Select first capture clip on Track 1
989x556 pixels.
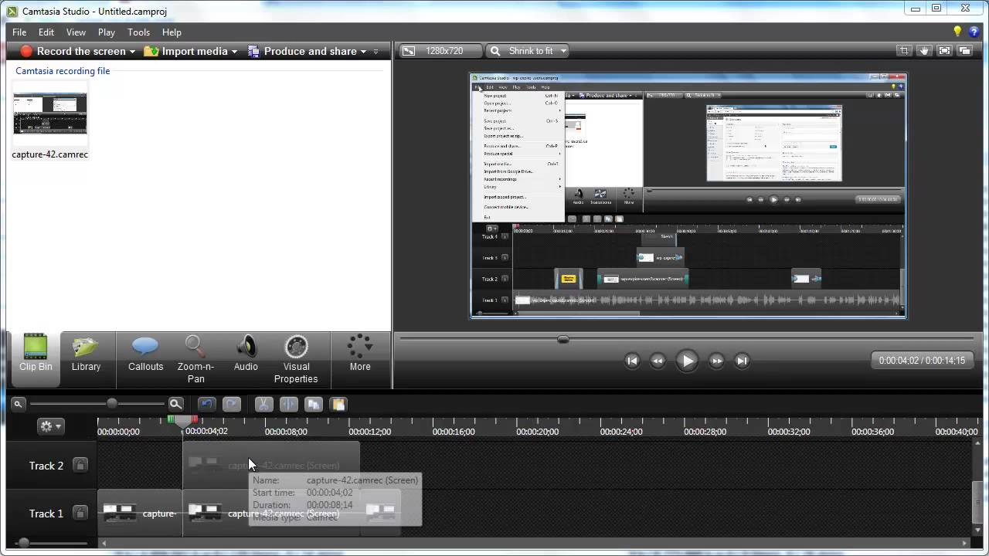(140, 513)
